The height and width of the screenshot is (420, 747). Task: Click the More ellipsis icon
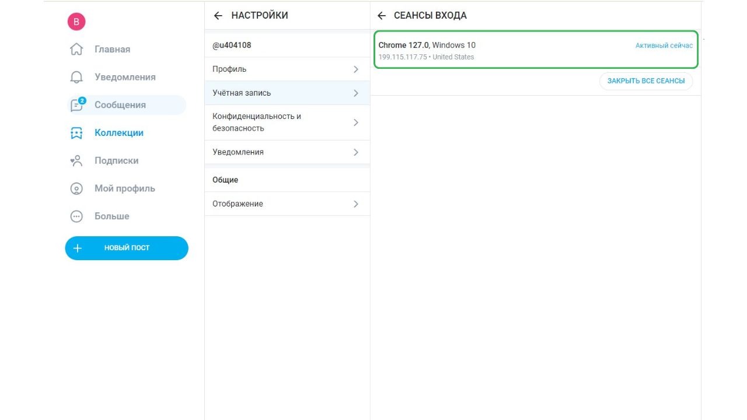click(x=76, y=216)
